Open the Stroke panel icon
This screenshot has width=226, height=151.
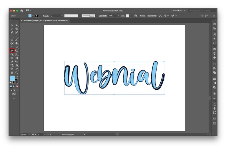[215, 79]
